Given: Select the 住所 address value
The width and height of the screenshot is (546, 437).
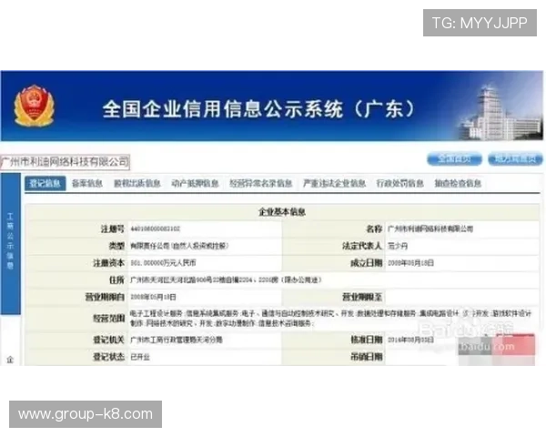Looking at the screenshot, I should pos(226,279).
